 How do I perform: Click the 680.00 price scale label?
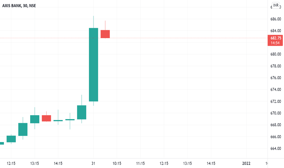(x=276, y=54)
